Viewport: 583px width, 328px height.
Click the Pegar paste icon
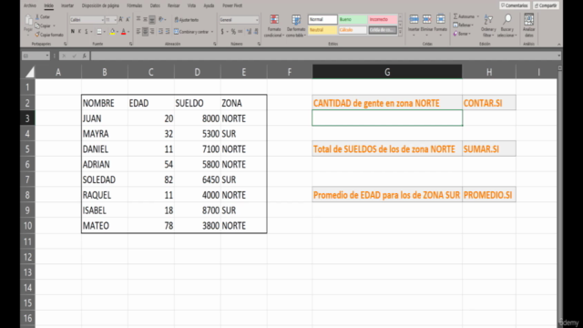pyautogui.click(x=28, y=20)
